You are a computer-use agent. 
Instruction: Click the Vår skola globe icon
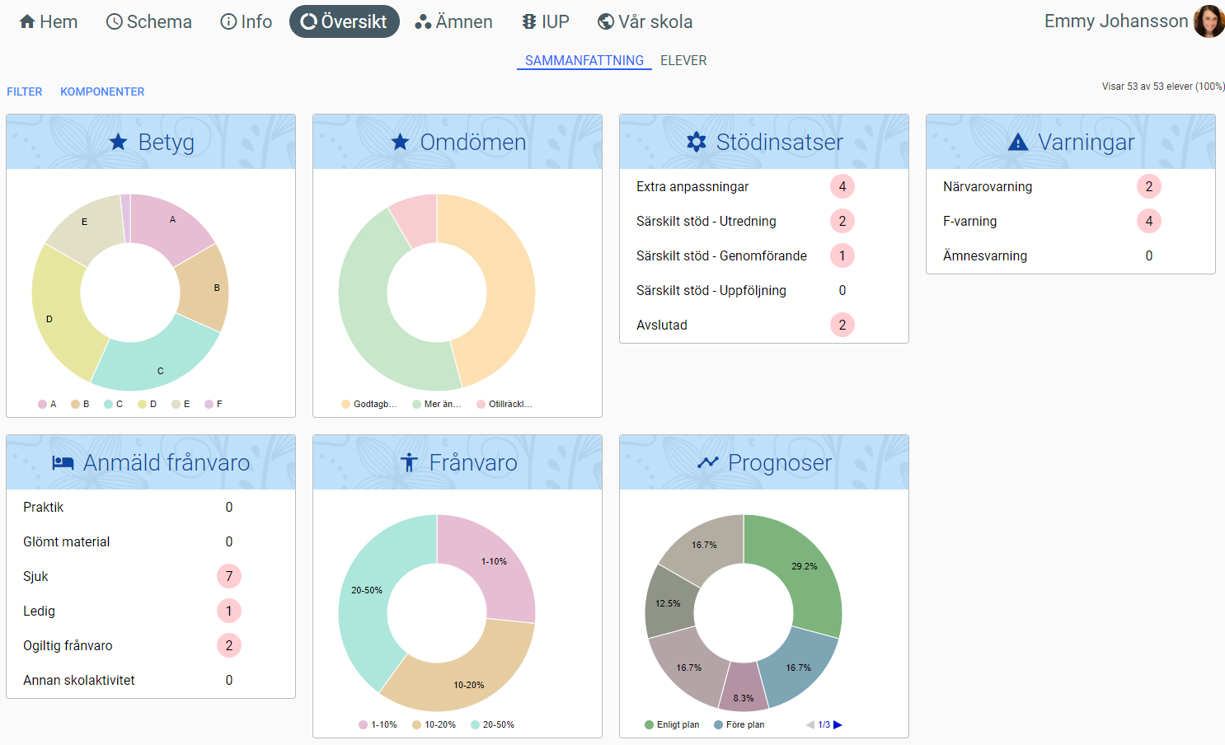tap(606, 22)
